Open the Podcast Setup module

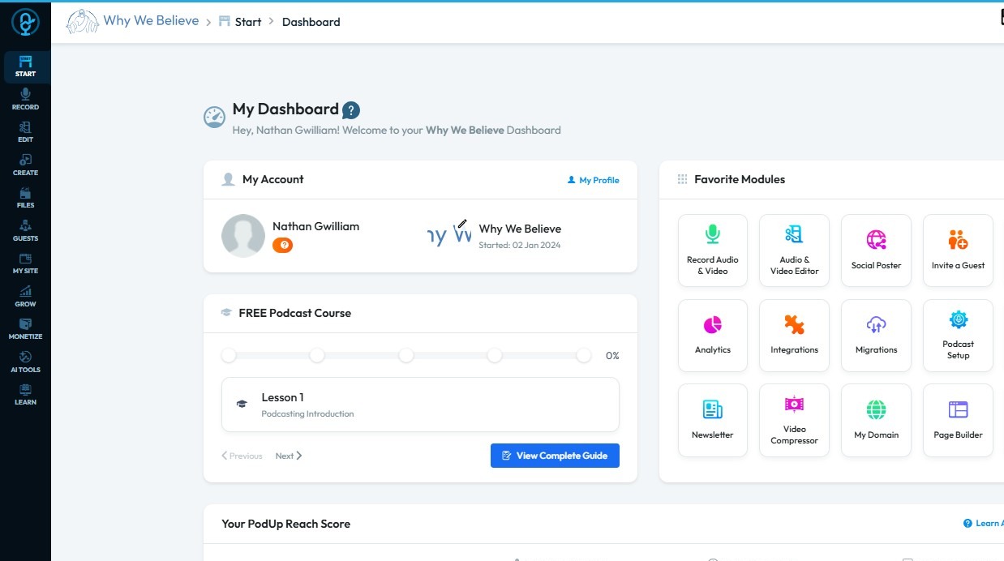[x=958, y=336]
